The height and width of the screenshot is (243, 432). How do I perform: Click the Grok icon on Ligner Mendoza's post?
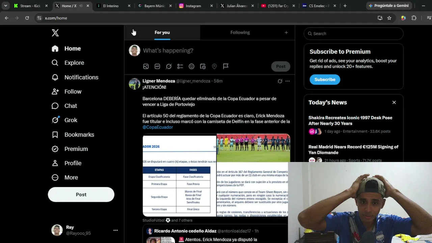[x=280, y=81]
